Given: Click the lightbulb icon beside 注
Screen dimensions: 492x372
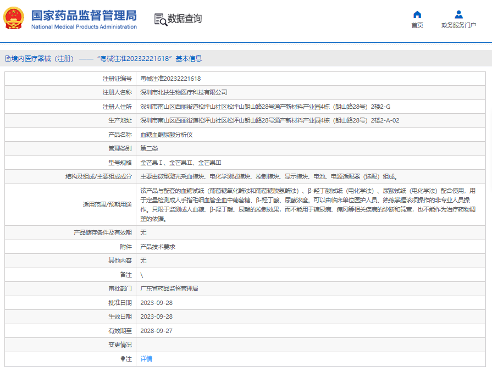Looking at the screenshot, I should 123,358.
